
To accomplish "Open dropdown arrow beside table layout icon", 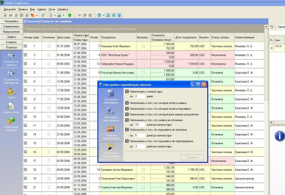I will coord(104,16).
